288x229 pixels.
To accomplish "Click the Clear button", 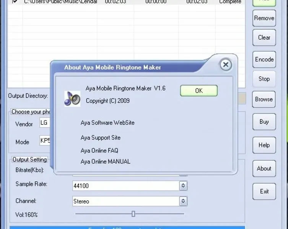I will pyautogui.click(x=264, y=37).
